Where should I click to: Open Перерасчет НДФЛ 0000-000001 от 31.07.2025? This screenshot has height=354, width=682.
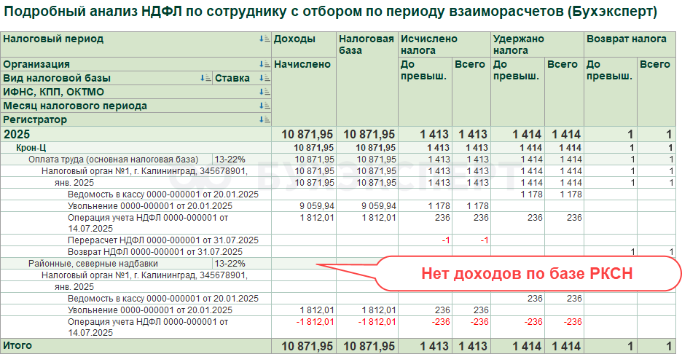tap(163, 240)
